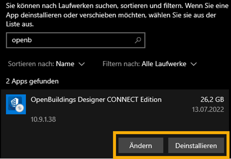The image size is (231, 159).
Task: Click the chevron beside Alle Laufwerke
Action: coord(194,64)
